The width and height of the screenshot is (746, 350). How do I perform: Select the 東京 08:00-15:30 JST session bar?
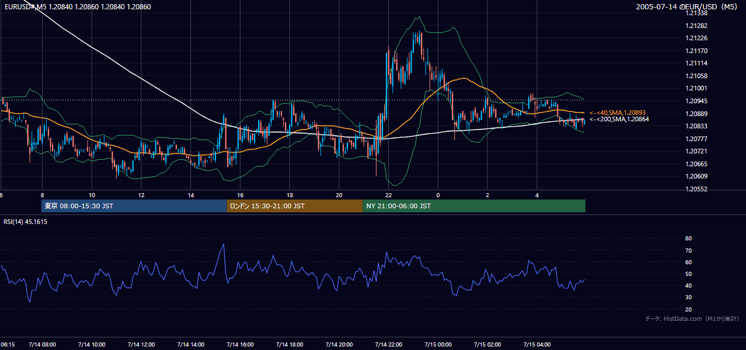[x=134, y=206]
